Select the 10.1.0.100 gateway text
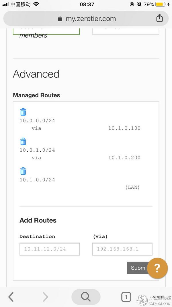Image resolution: width=172 pixels, height=307 pixels. pos(124,128)
